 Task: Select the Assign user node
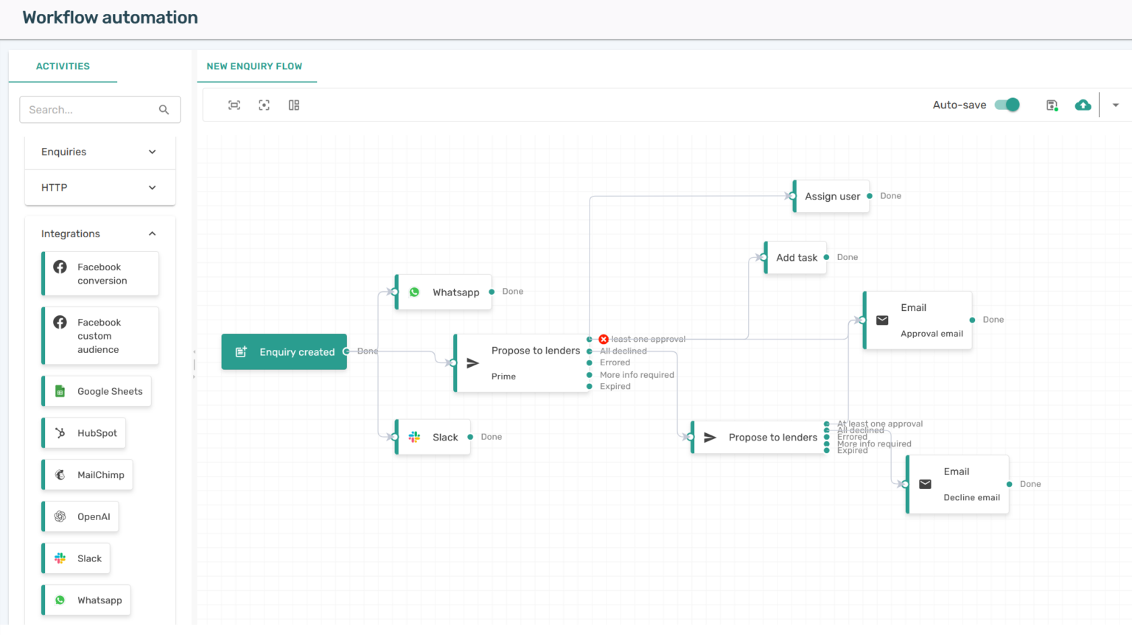[x=831, y=197]
